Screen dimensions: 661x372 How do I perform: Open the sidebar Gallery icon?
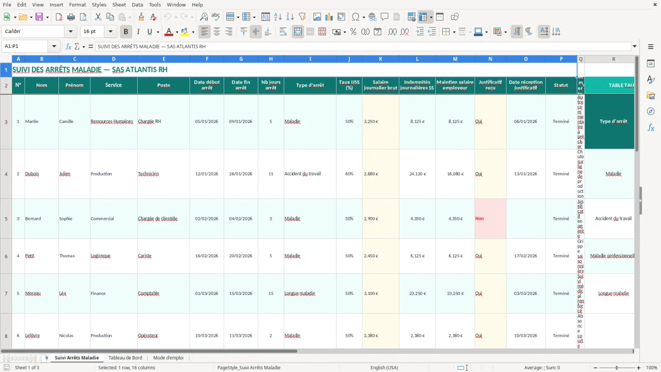pos(651,95)
